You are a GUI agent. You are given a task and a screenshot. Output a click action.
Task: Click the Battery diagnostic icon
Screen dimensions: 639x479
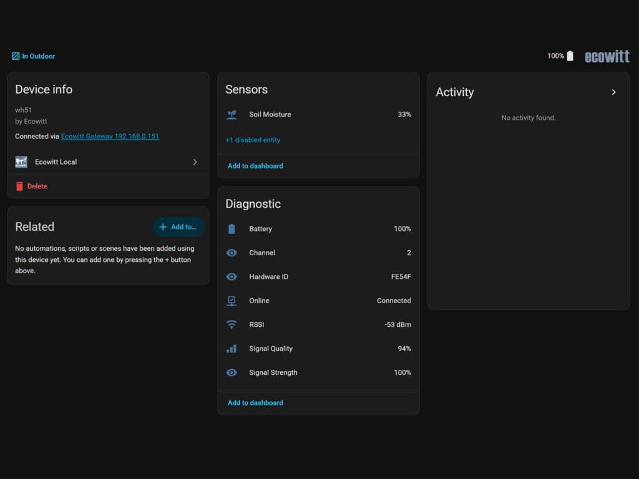[232, 229]
